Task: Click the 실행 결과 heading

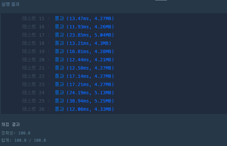Action: (10, 4)
